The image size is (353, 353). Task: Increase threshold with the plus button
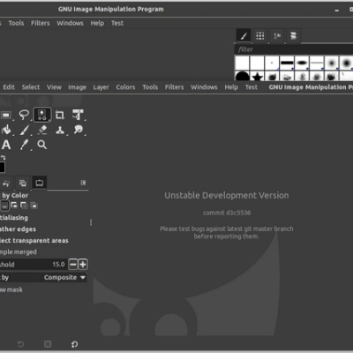[x=83, y=264]
